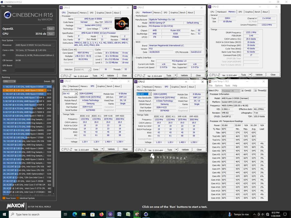Click the DRAM Frequency value 1333.1 MHz
The height and width of the screenshot is (218, 291).
click(251, 32)
